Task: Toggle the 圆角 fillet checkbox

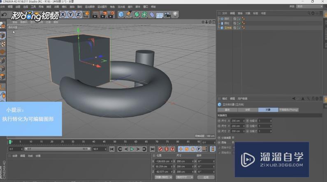Action: coord(233,143)
